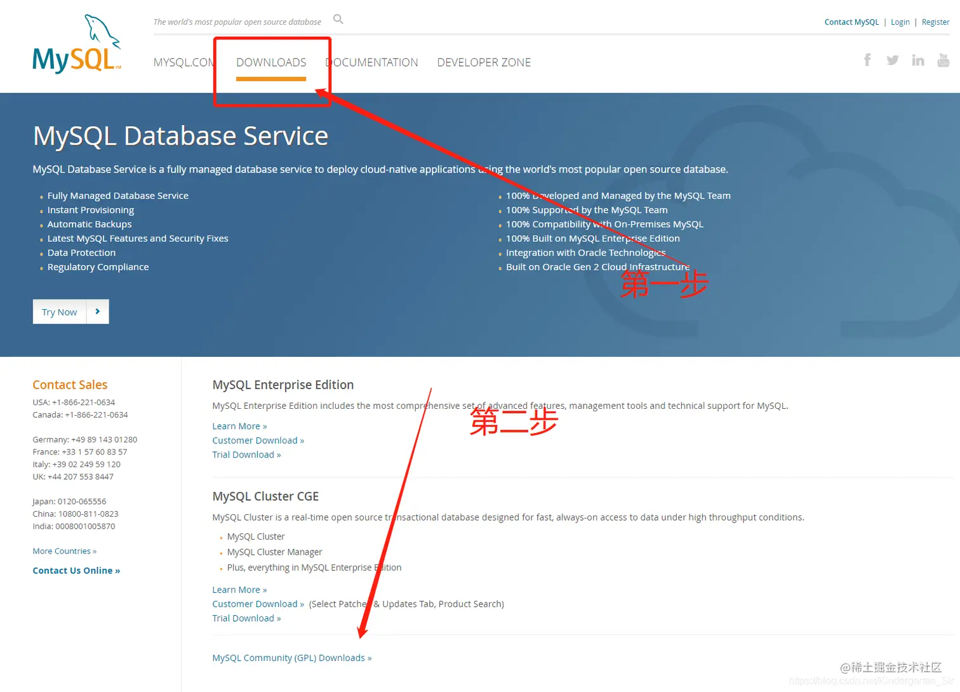Click Integration with Oracle Technologies bullet
Image resolution: width=960 pixels, height=692 pixels.
(x=586, y=253)
